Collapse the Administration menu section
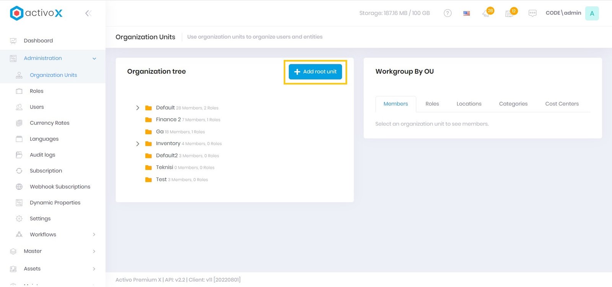Image resolution: width=612 pixels, height=287 pixels. click(94, 59)
